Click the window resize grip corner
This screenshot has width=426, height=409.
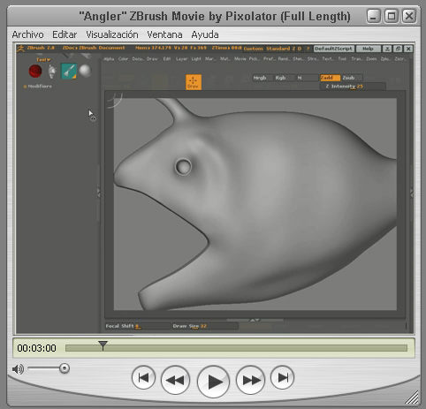[x=412, y=398]
